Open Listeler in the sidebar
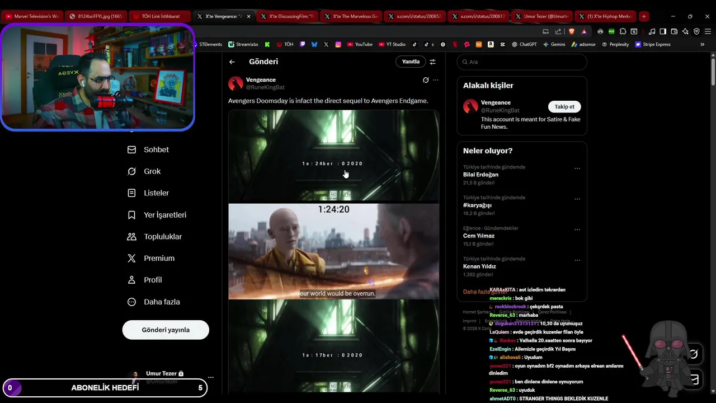The width and height of the screenshot is (716, 403). 149,193
